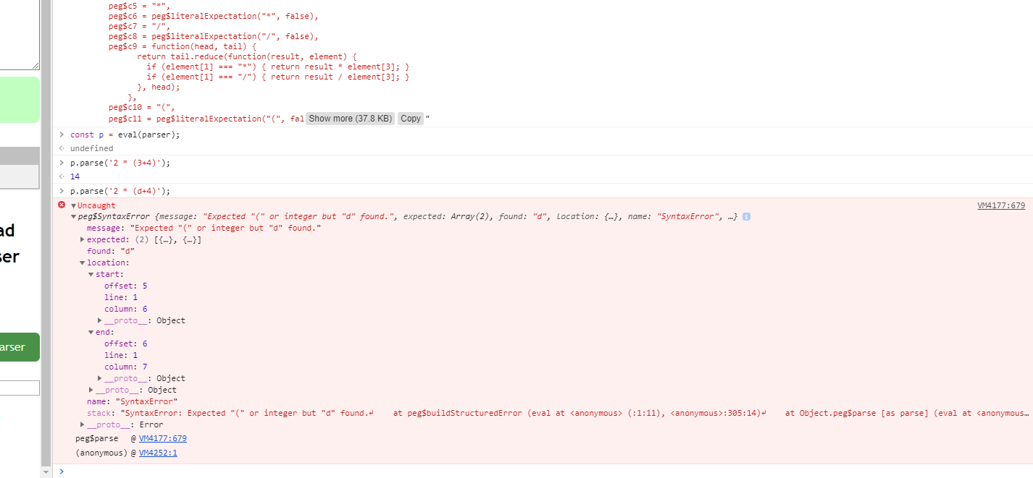Click the red error icon beside Uncaught
Image resolution: width=1033 pixels, height=478 pixels.
pyautogui.click(x=61, y=205)
